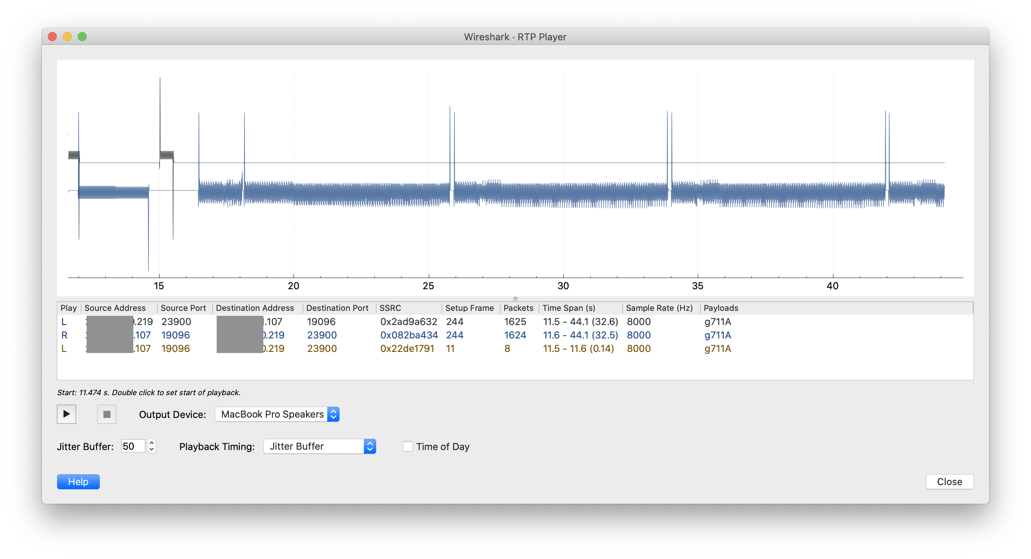1031x559 pixels.
Task: Decrease Jitter Buffer with the down stepper arrow
Action: (x=151, y=449)
